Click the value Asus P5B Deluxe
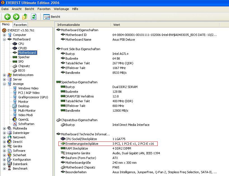229x176 pixels. (124, 40)
